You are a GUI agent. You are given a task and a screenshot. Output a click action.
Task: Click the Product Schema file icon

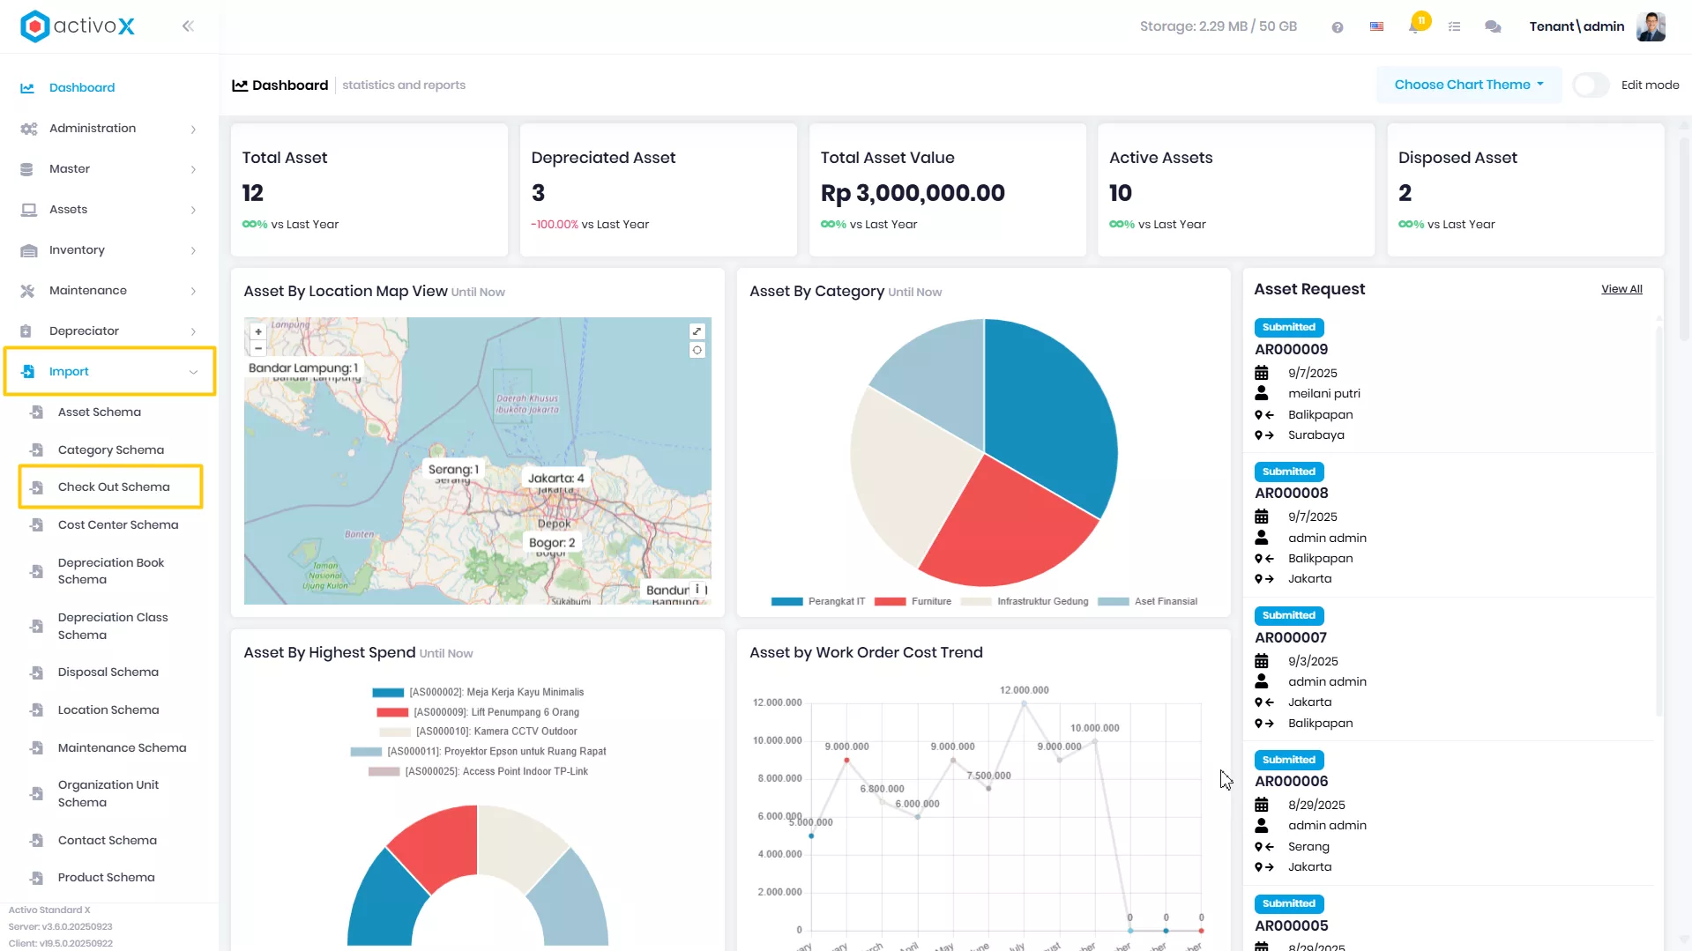tap(36, 878)
